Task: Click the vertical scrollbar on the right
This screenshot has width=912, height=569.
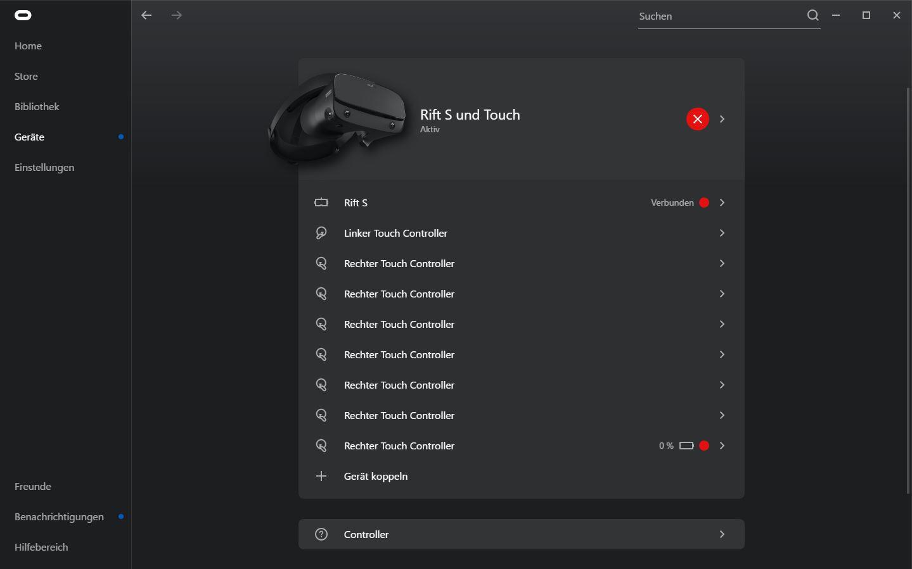Action: click(x=908, y=291)
